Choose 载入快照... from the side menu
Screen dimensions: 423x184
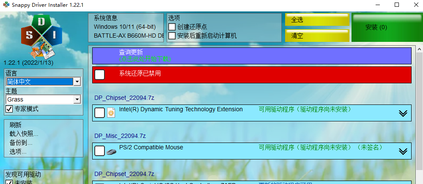[x=24, y=134]
